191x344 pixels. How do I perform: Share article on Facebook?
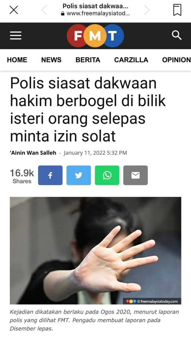(50, 175)
